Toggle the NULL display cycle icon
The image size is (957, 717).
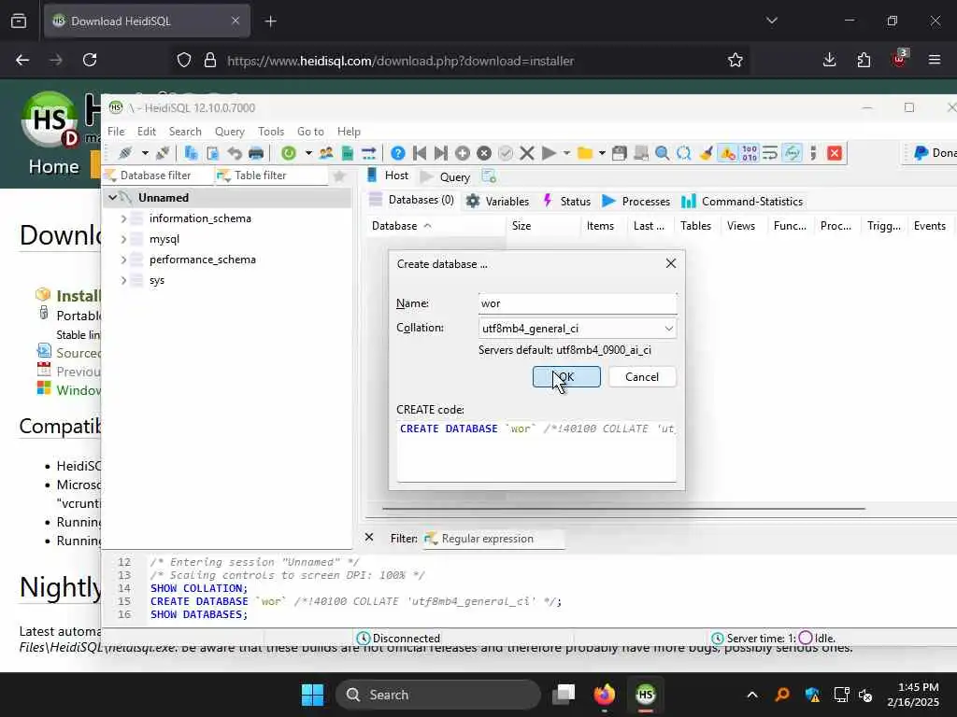[x=793, y=153]
